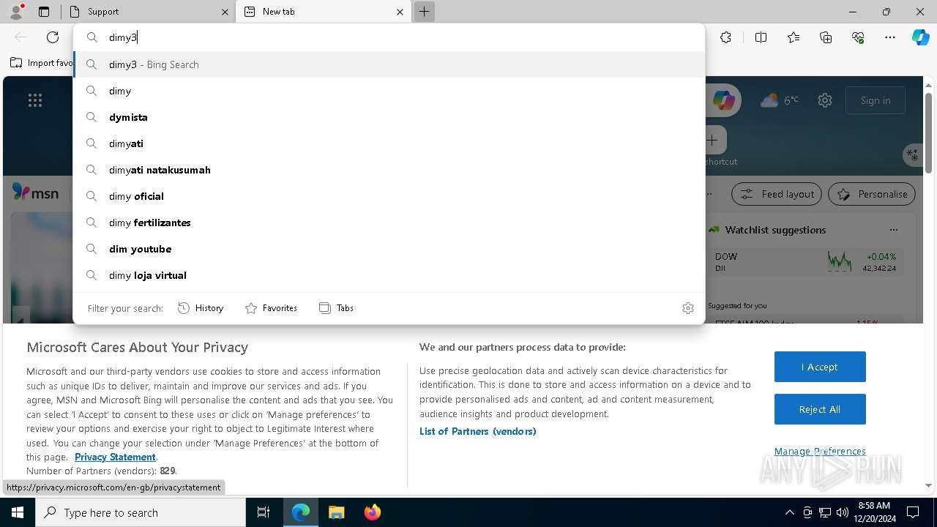Open Browser essentials heart icon
The height and width of the screenshot is (527, 937).
858,37
